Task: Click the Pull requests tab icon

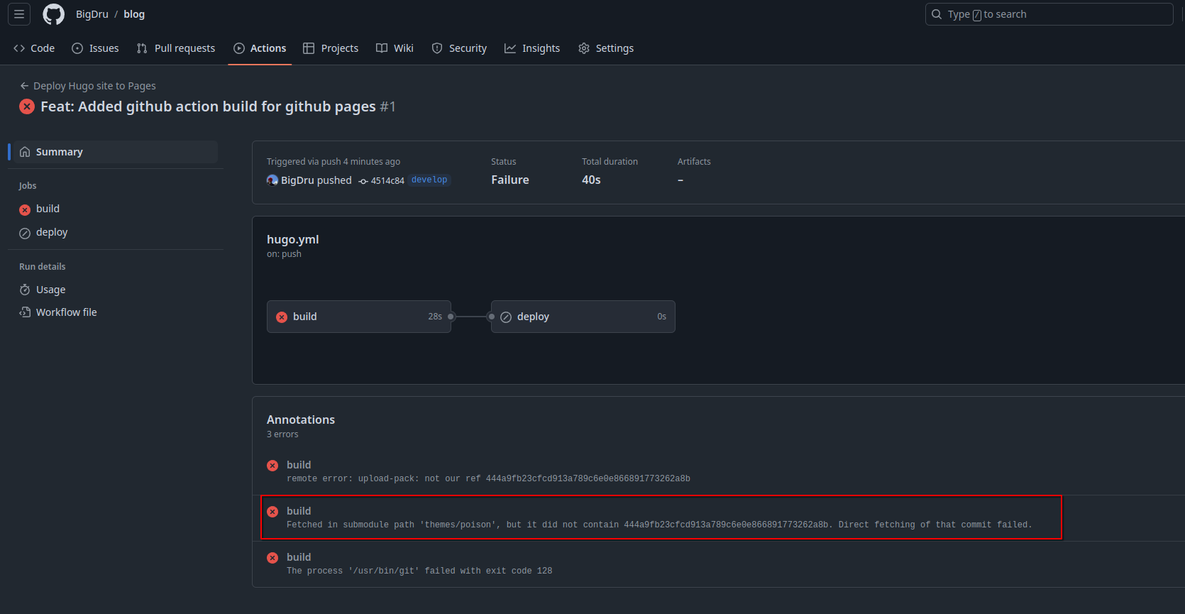Action: (142, 48)
